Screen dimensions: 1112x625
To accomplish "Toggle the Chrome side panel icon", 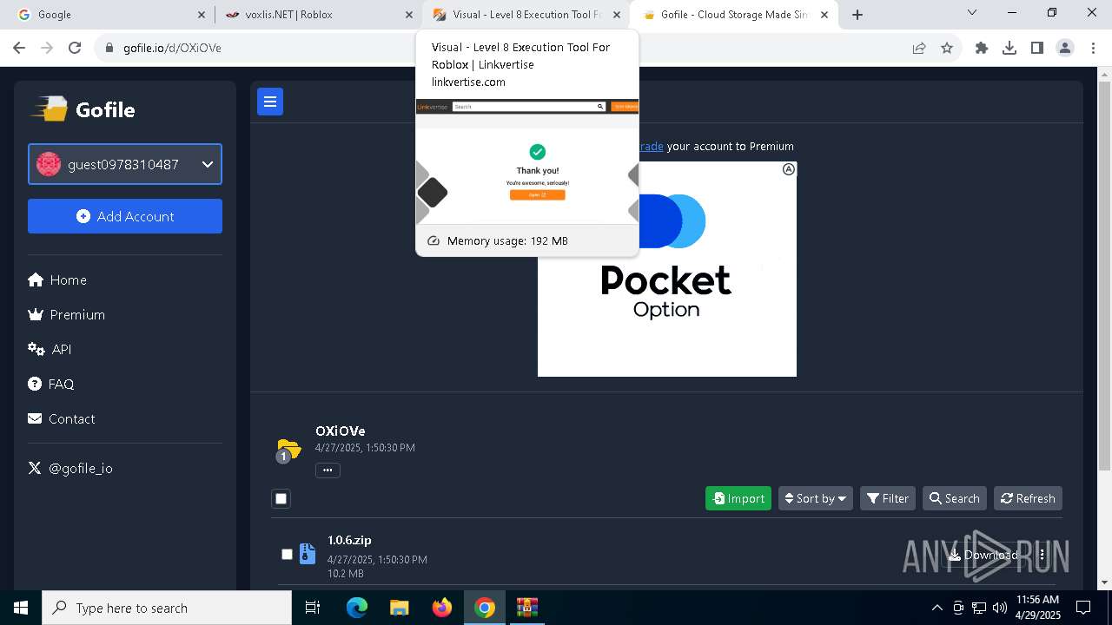I will (1037, 48).
